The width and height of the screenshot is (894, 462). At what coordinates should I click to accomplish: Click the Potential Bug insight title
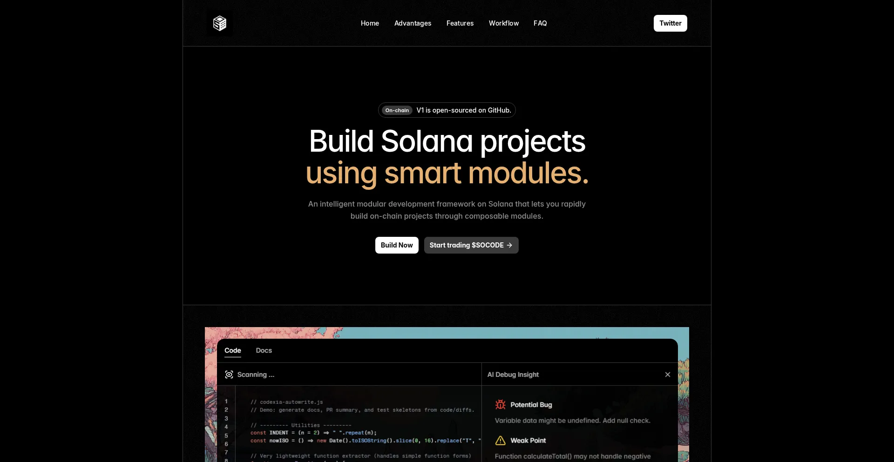(x=531, y=405)
